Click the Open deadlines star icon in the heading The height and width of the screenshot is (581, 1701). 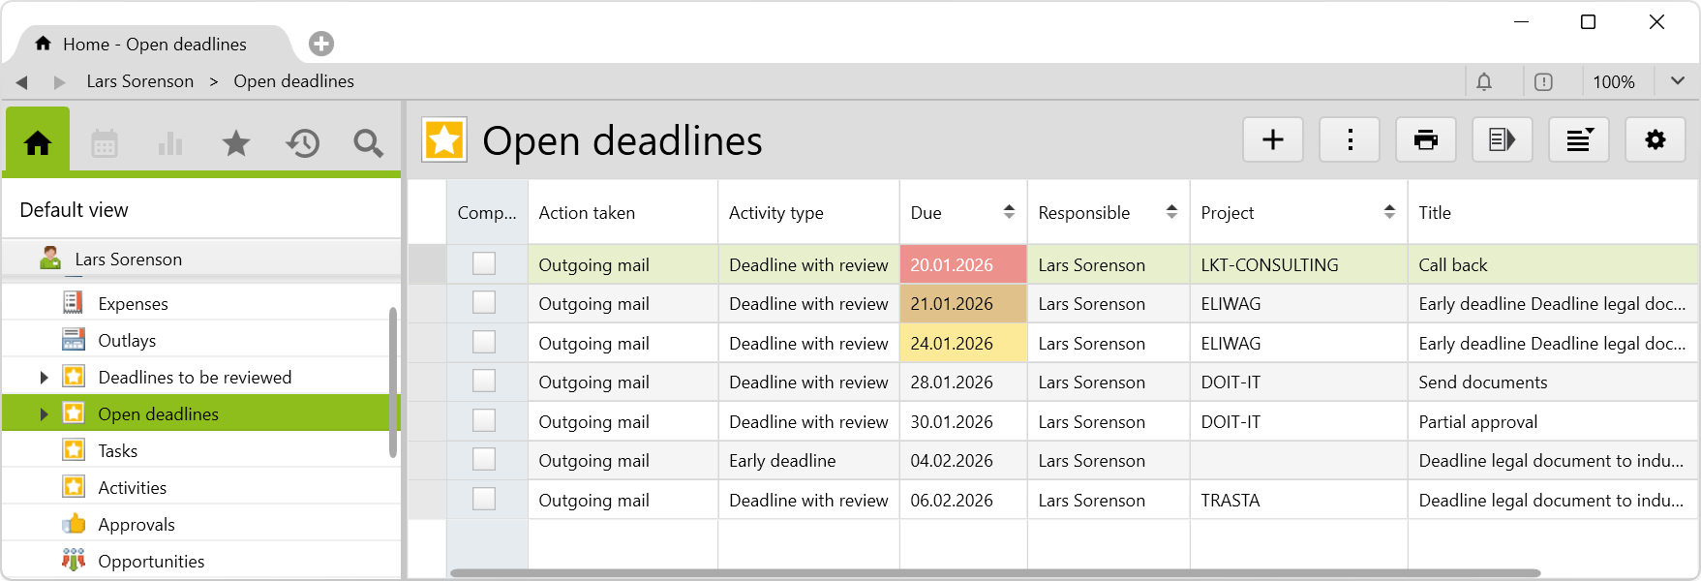tap(444, 140)
